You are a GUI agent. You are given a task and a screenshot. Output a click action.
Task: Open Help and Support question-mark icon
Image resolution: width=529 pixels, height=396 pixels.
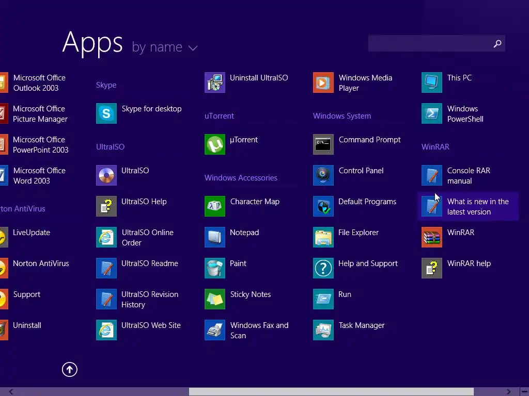pyautogui.click(x=323, y=268)
